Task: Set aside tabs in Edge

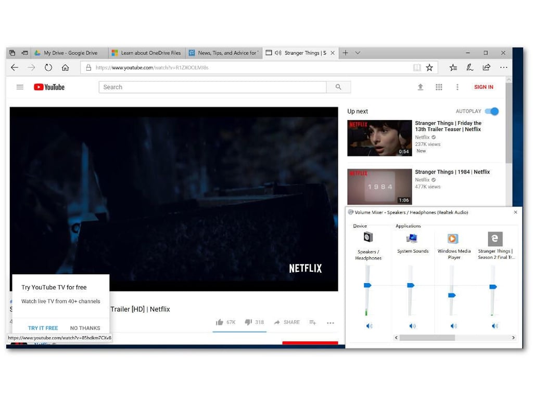Action: [x=25, y=53]
